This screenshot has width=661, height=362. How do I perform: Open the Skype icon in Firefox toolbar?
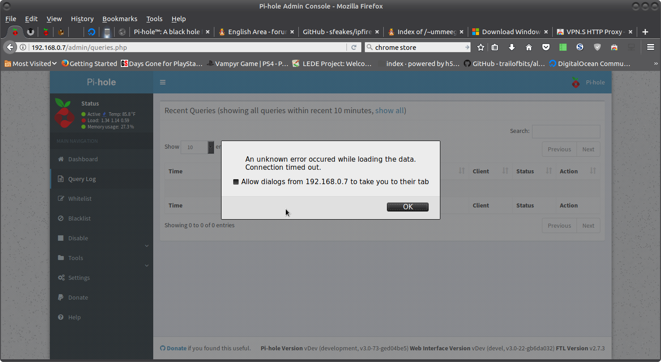click(x=580, y=47)
